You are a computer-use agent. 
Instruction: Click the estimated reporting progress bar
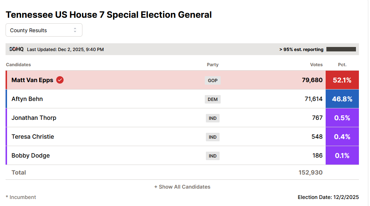[341, 49]
